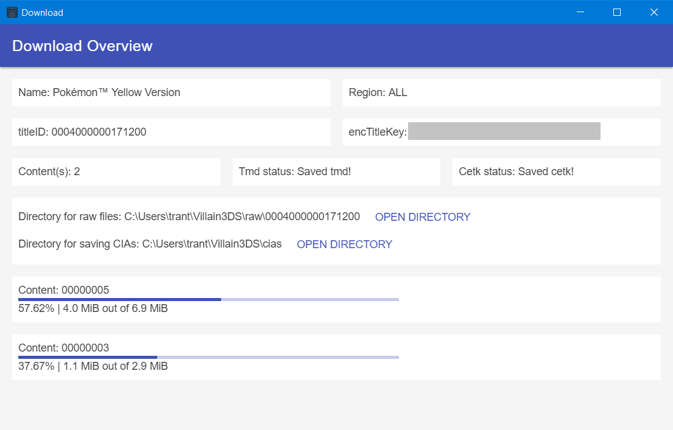
Task: Click the Content: 00000003 label
Action: coord(63,348)
